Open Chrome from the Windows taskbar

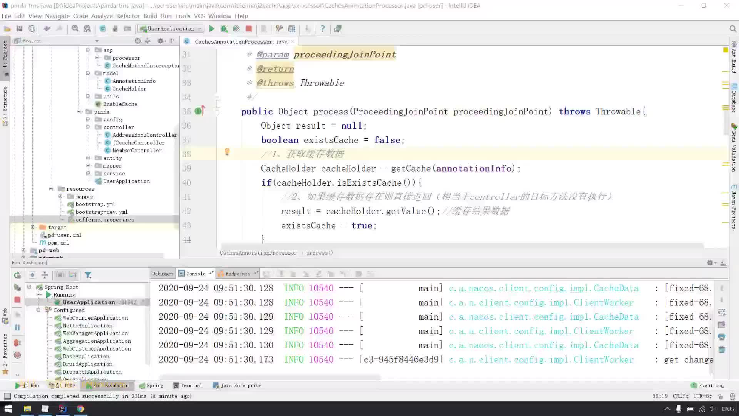pos(80,409)
